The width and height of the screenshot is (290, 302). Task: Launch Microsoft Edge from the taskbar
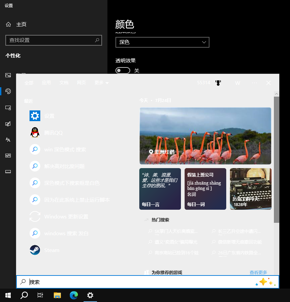click(x=74, y=295)
